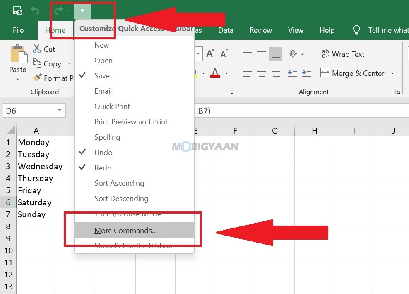Open the Data ribbon tab
Screen dimensions: 409x294
pyautogui.click(x=226, y=30)
